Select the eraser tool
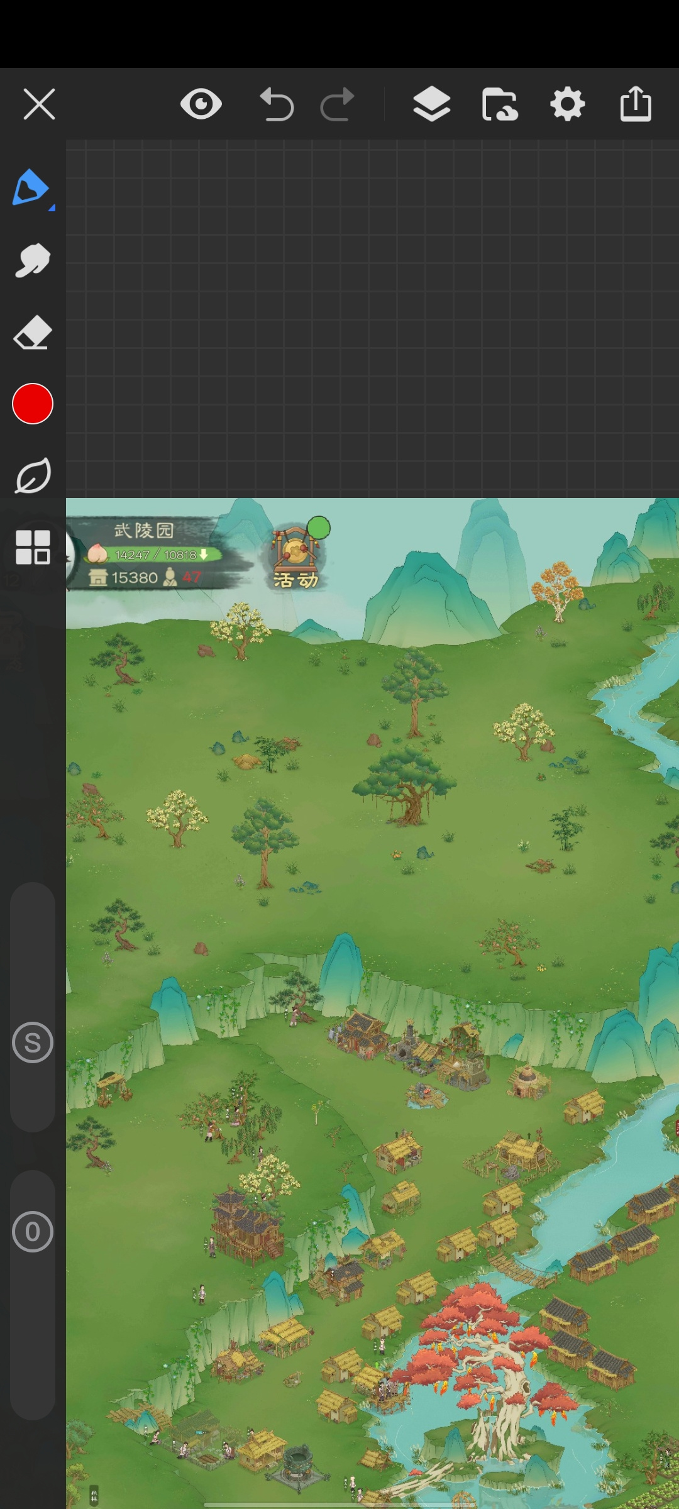 pos(32,332)
